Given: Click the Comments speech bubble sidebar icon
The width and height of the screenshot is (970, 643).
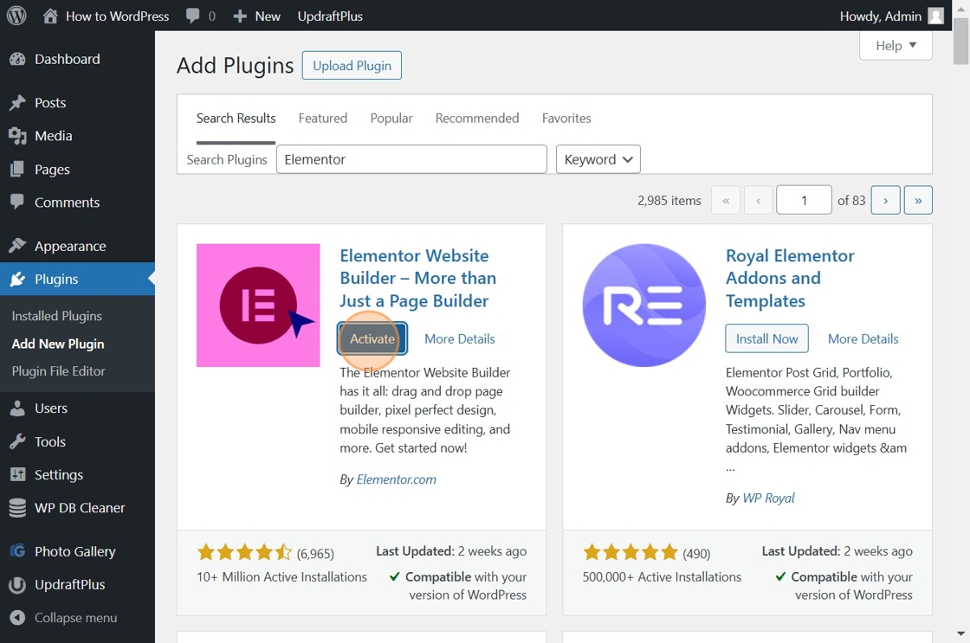Looking at the screenshot, I should point(17,202).
